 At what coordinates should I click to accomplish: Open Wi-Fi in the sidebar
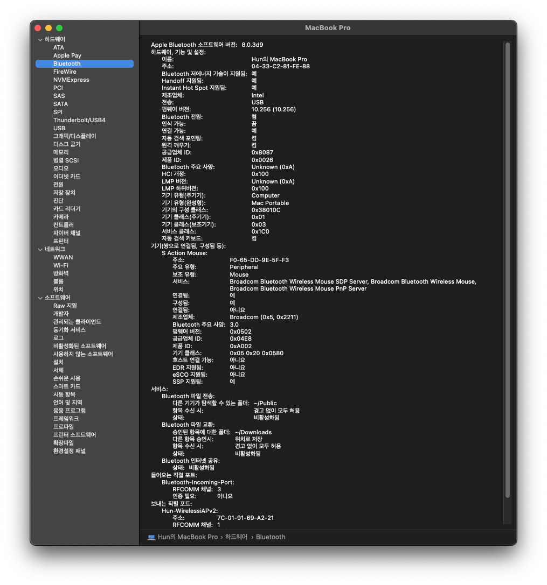click(x=60, y=265)
